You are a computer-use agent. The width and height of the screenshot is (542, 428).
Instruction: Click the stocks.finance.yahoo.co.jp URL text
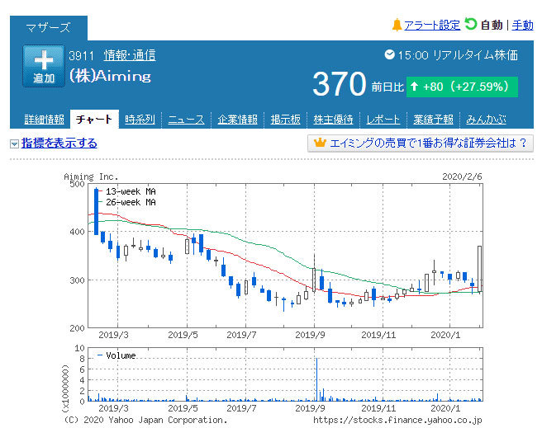click(397, 420)
